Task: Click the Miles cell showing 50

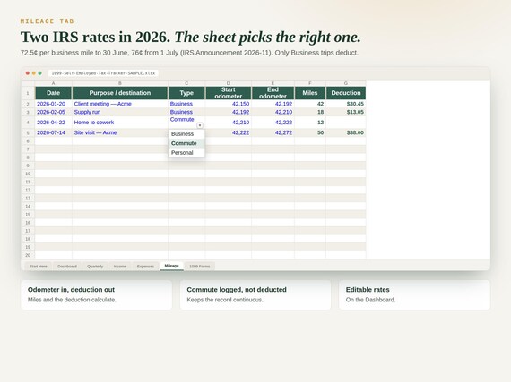Action: coord(310,132)
